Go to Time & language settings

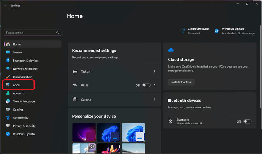23,101
